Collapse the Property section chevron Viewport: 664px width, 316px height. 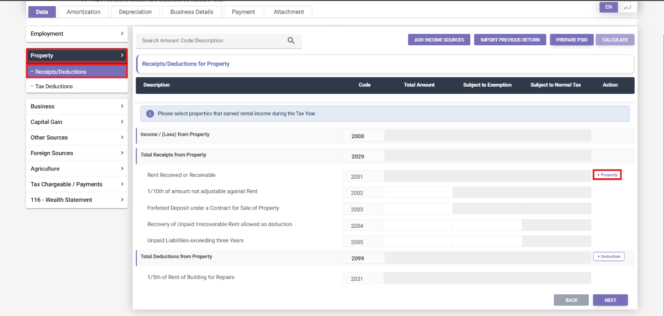coord(122,55)
